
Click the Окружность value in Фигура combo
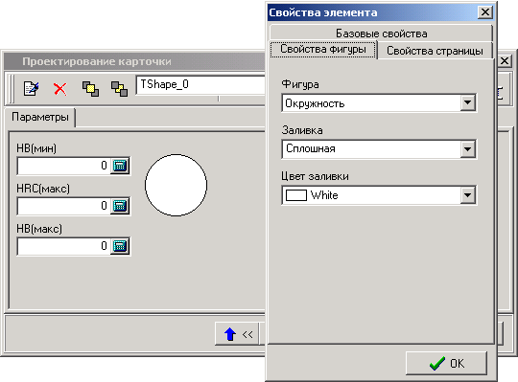click(315, 103)
